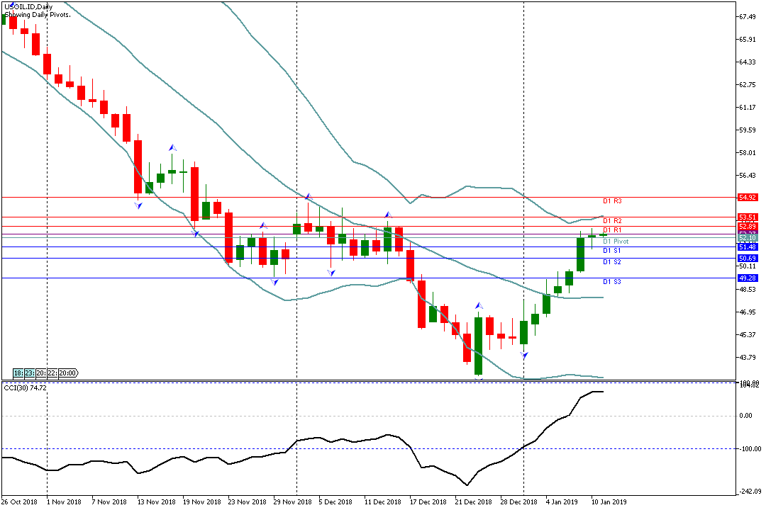Click the 45.37 price scale value
Image resolution: width=766 pixels, height=510 pixels.
pos(748,335)
